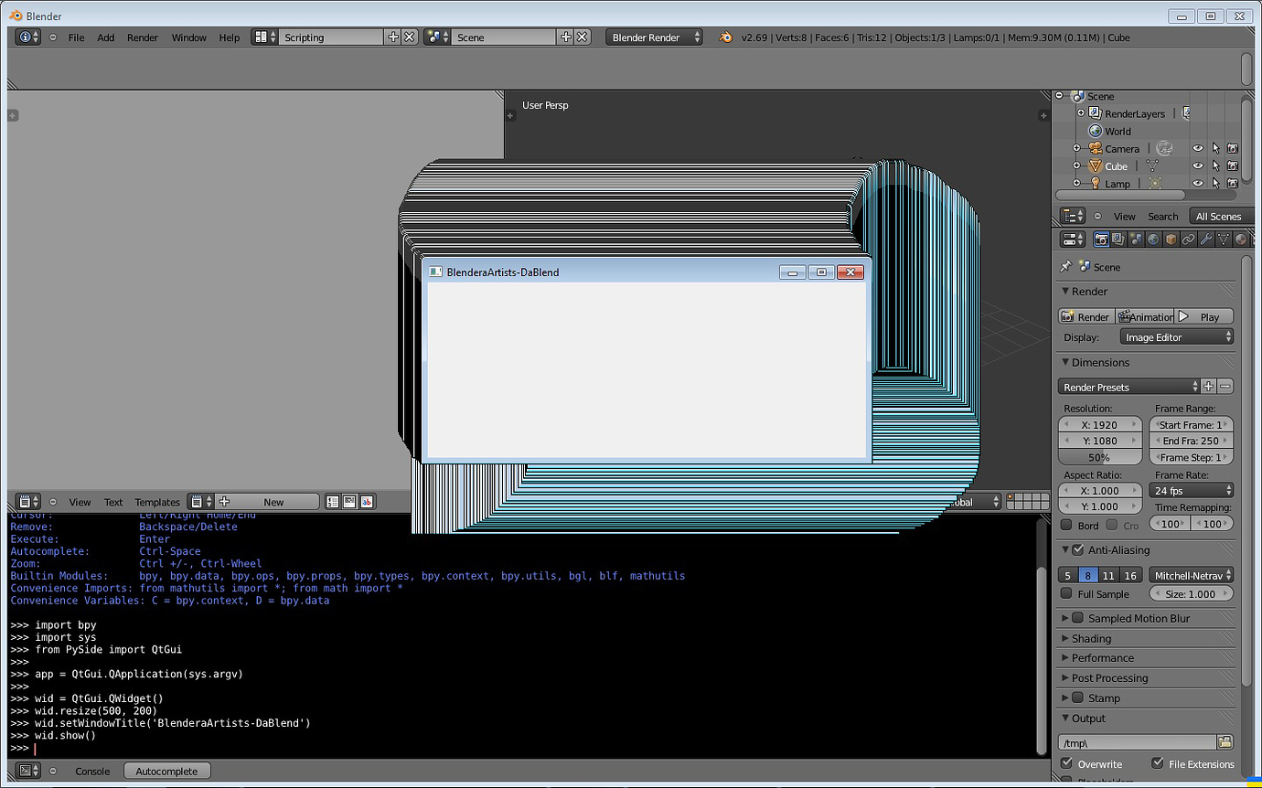Open the Blender Render engine dropdown
The height and width of the screenshot is (788, 1262).
[655, 37]
